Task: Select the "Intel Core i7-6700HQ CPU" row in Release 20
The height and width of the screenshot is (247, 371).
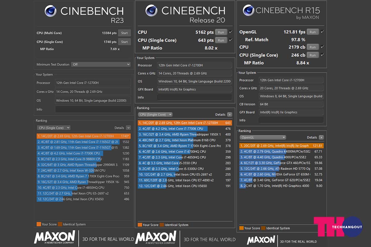Action: tap(185, 151)
